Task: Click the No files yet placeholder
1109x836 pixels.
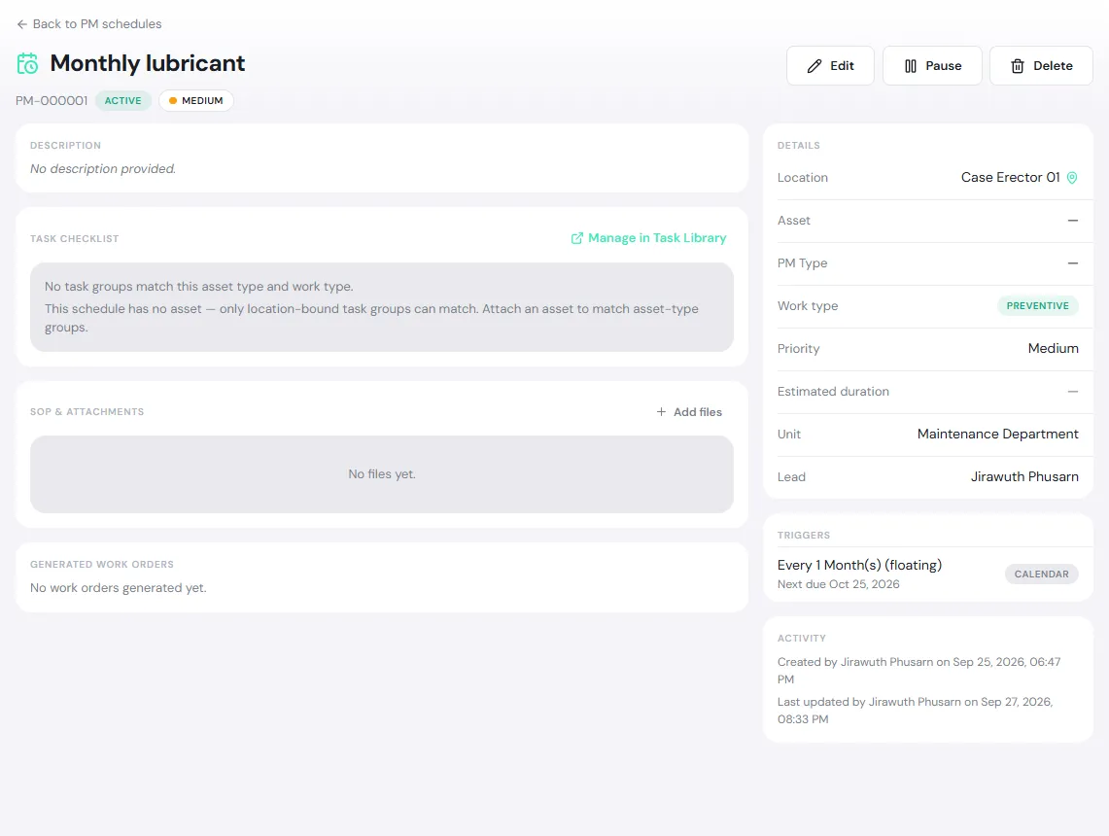Action: pos(382,474)
